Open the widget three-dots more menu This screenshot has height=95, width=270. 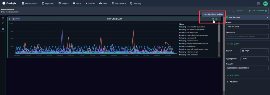219,19
